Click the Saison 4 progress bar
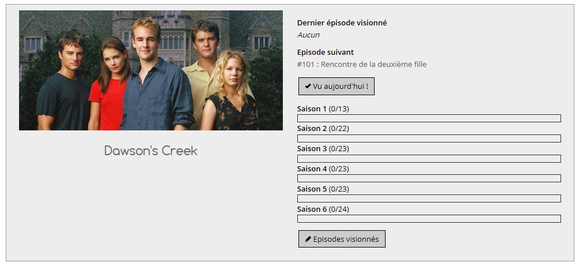Viewport: 583px width, 266px height. tap(429, 178)
